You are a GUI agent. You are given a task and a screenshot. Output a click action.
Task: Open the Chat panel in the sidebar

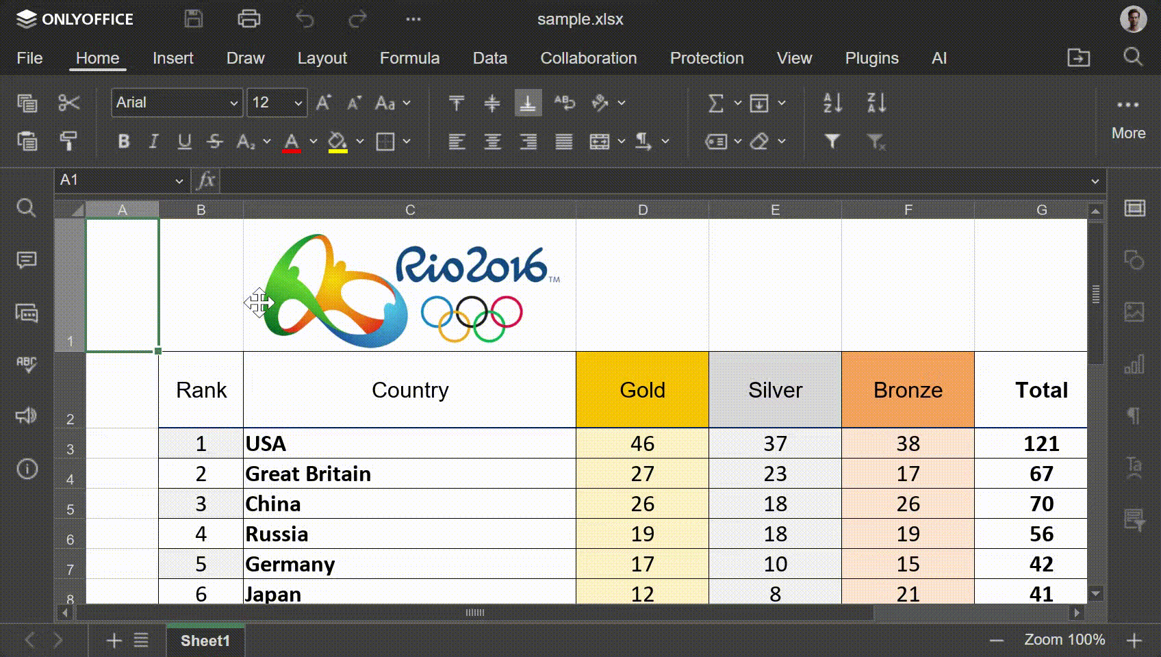(26, 313)
